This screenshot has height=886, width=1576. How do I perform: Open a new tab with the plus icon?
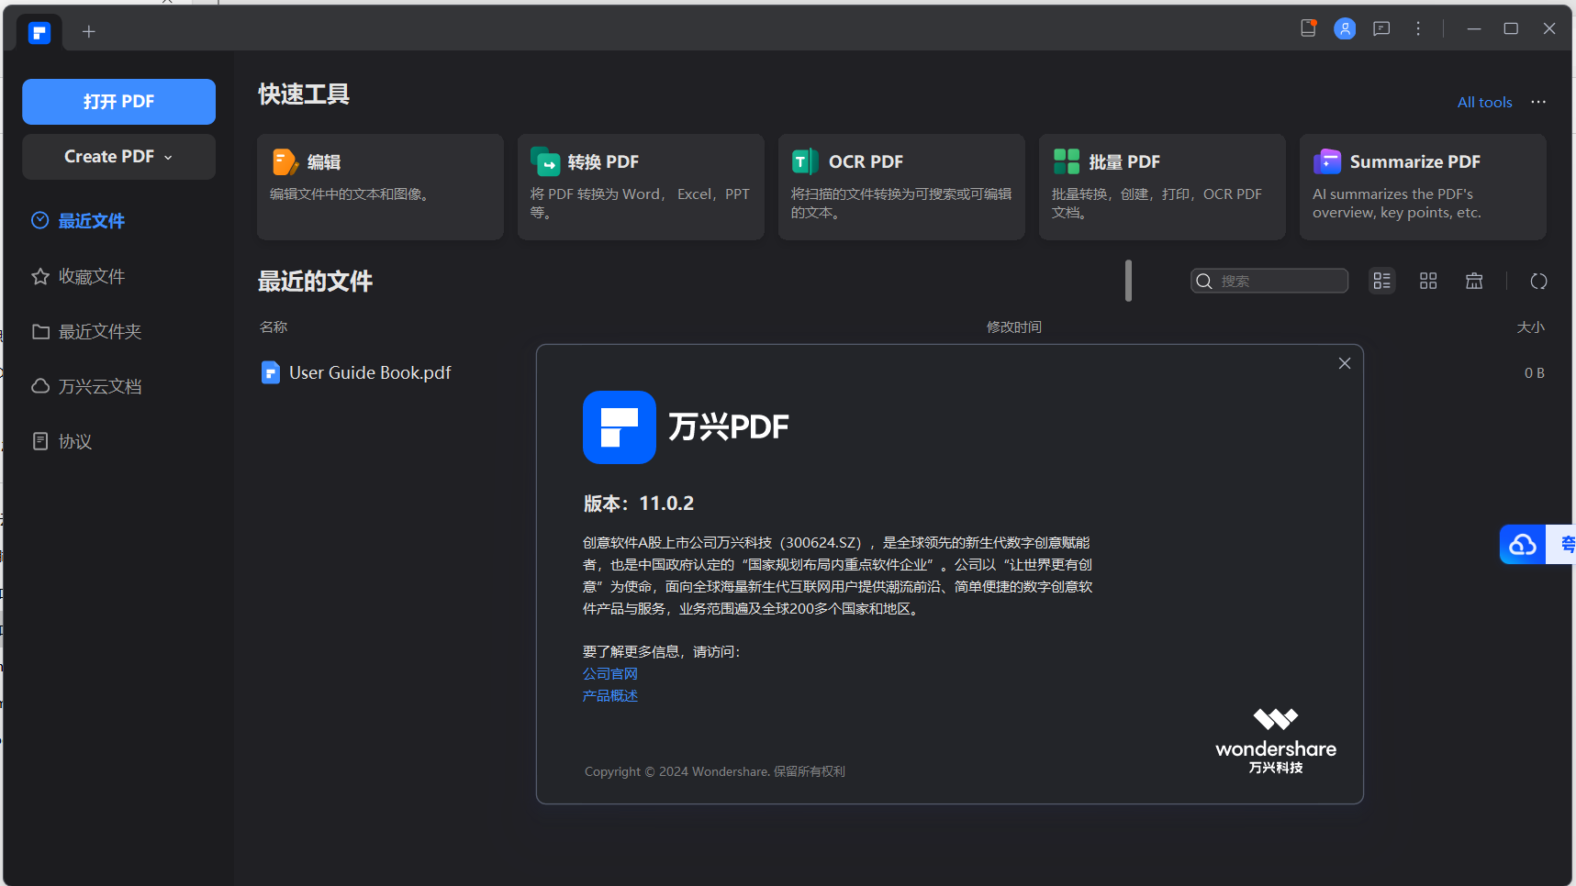tap(88, 32)
